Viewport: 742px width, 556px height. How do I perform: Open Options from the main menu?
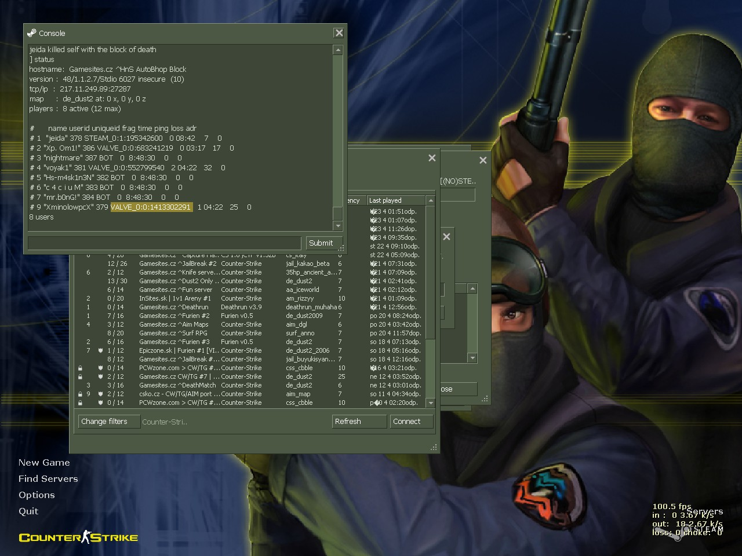click(x=37, y=495)
